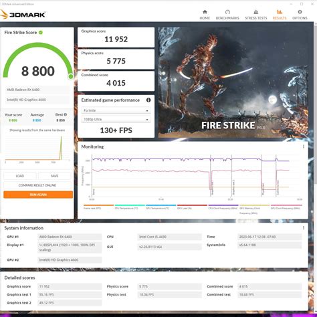This screenshot has height=317, width=317.
Task: Click Combined test value 18.68 FPS
Action: pos(270,295)
